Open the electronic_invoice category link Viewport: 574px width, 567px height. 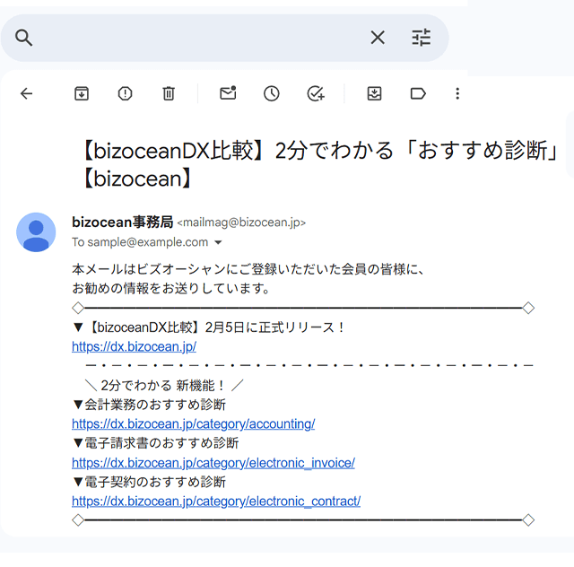coord(213,463)
